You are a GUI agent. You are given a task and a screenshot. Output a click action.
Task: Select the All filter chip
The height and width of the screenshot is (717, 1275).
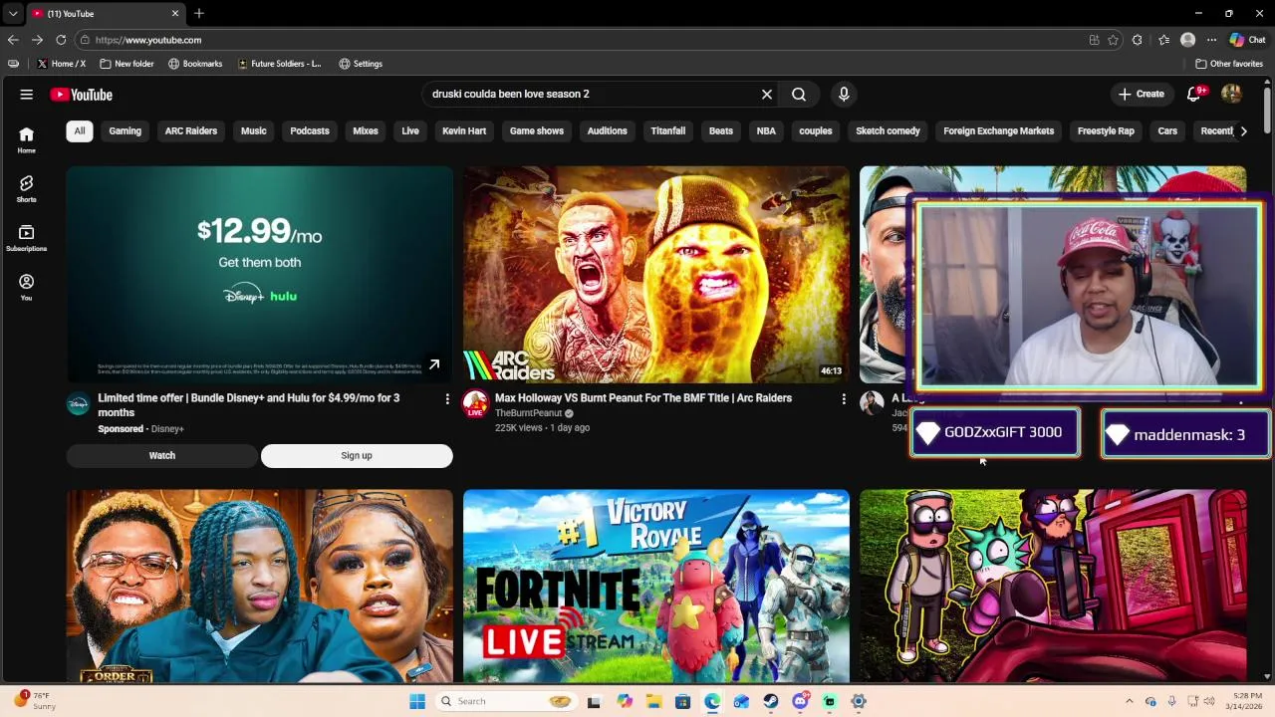[x=80, y=131]
